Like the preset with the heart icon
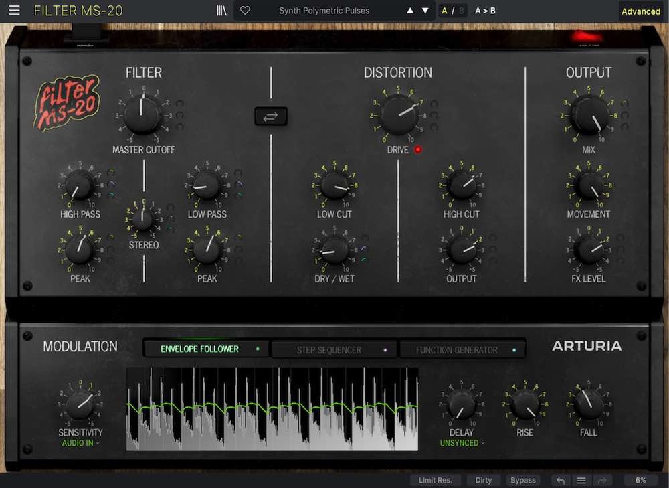669x488 pixels. tap(245, 10)
